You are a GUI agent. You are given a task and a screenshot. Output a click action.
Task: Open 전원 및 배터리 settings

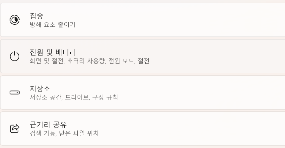tap(143, 56)
